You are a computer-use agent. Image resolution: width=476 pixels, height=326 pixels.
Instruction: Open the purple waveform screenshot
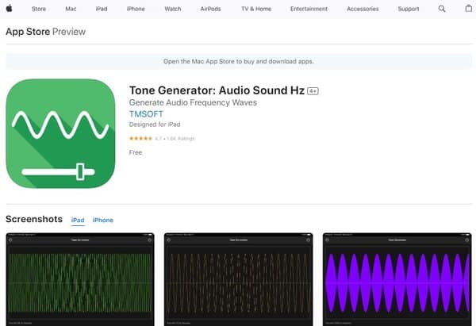[x=397, y=279]
